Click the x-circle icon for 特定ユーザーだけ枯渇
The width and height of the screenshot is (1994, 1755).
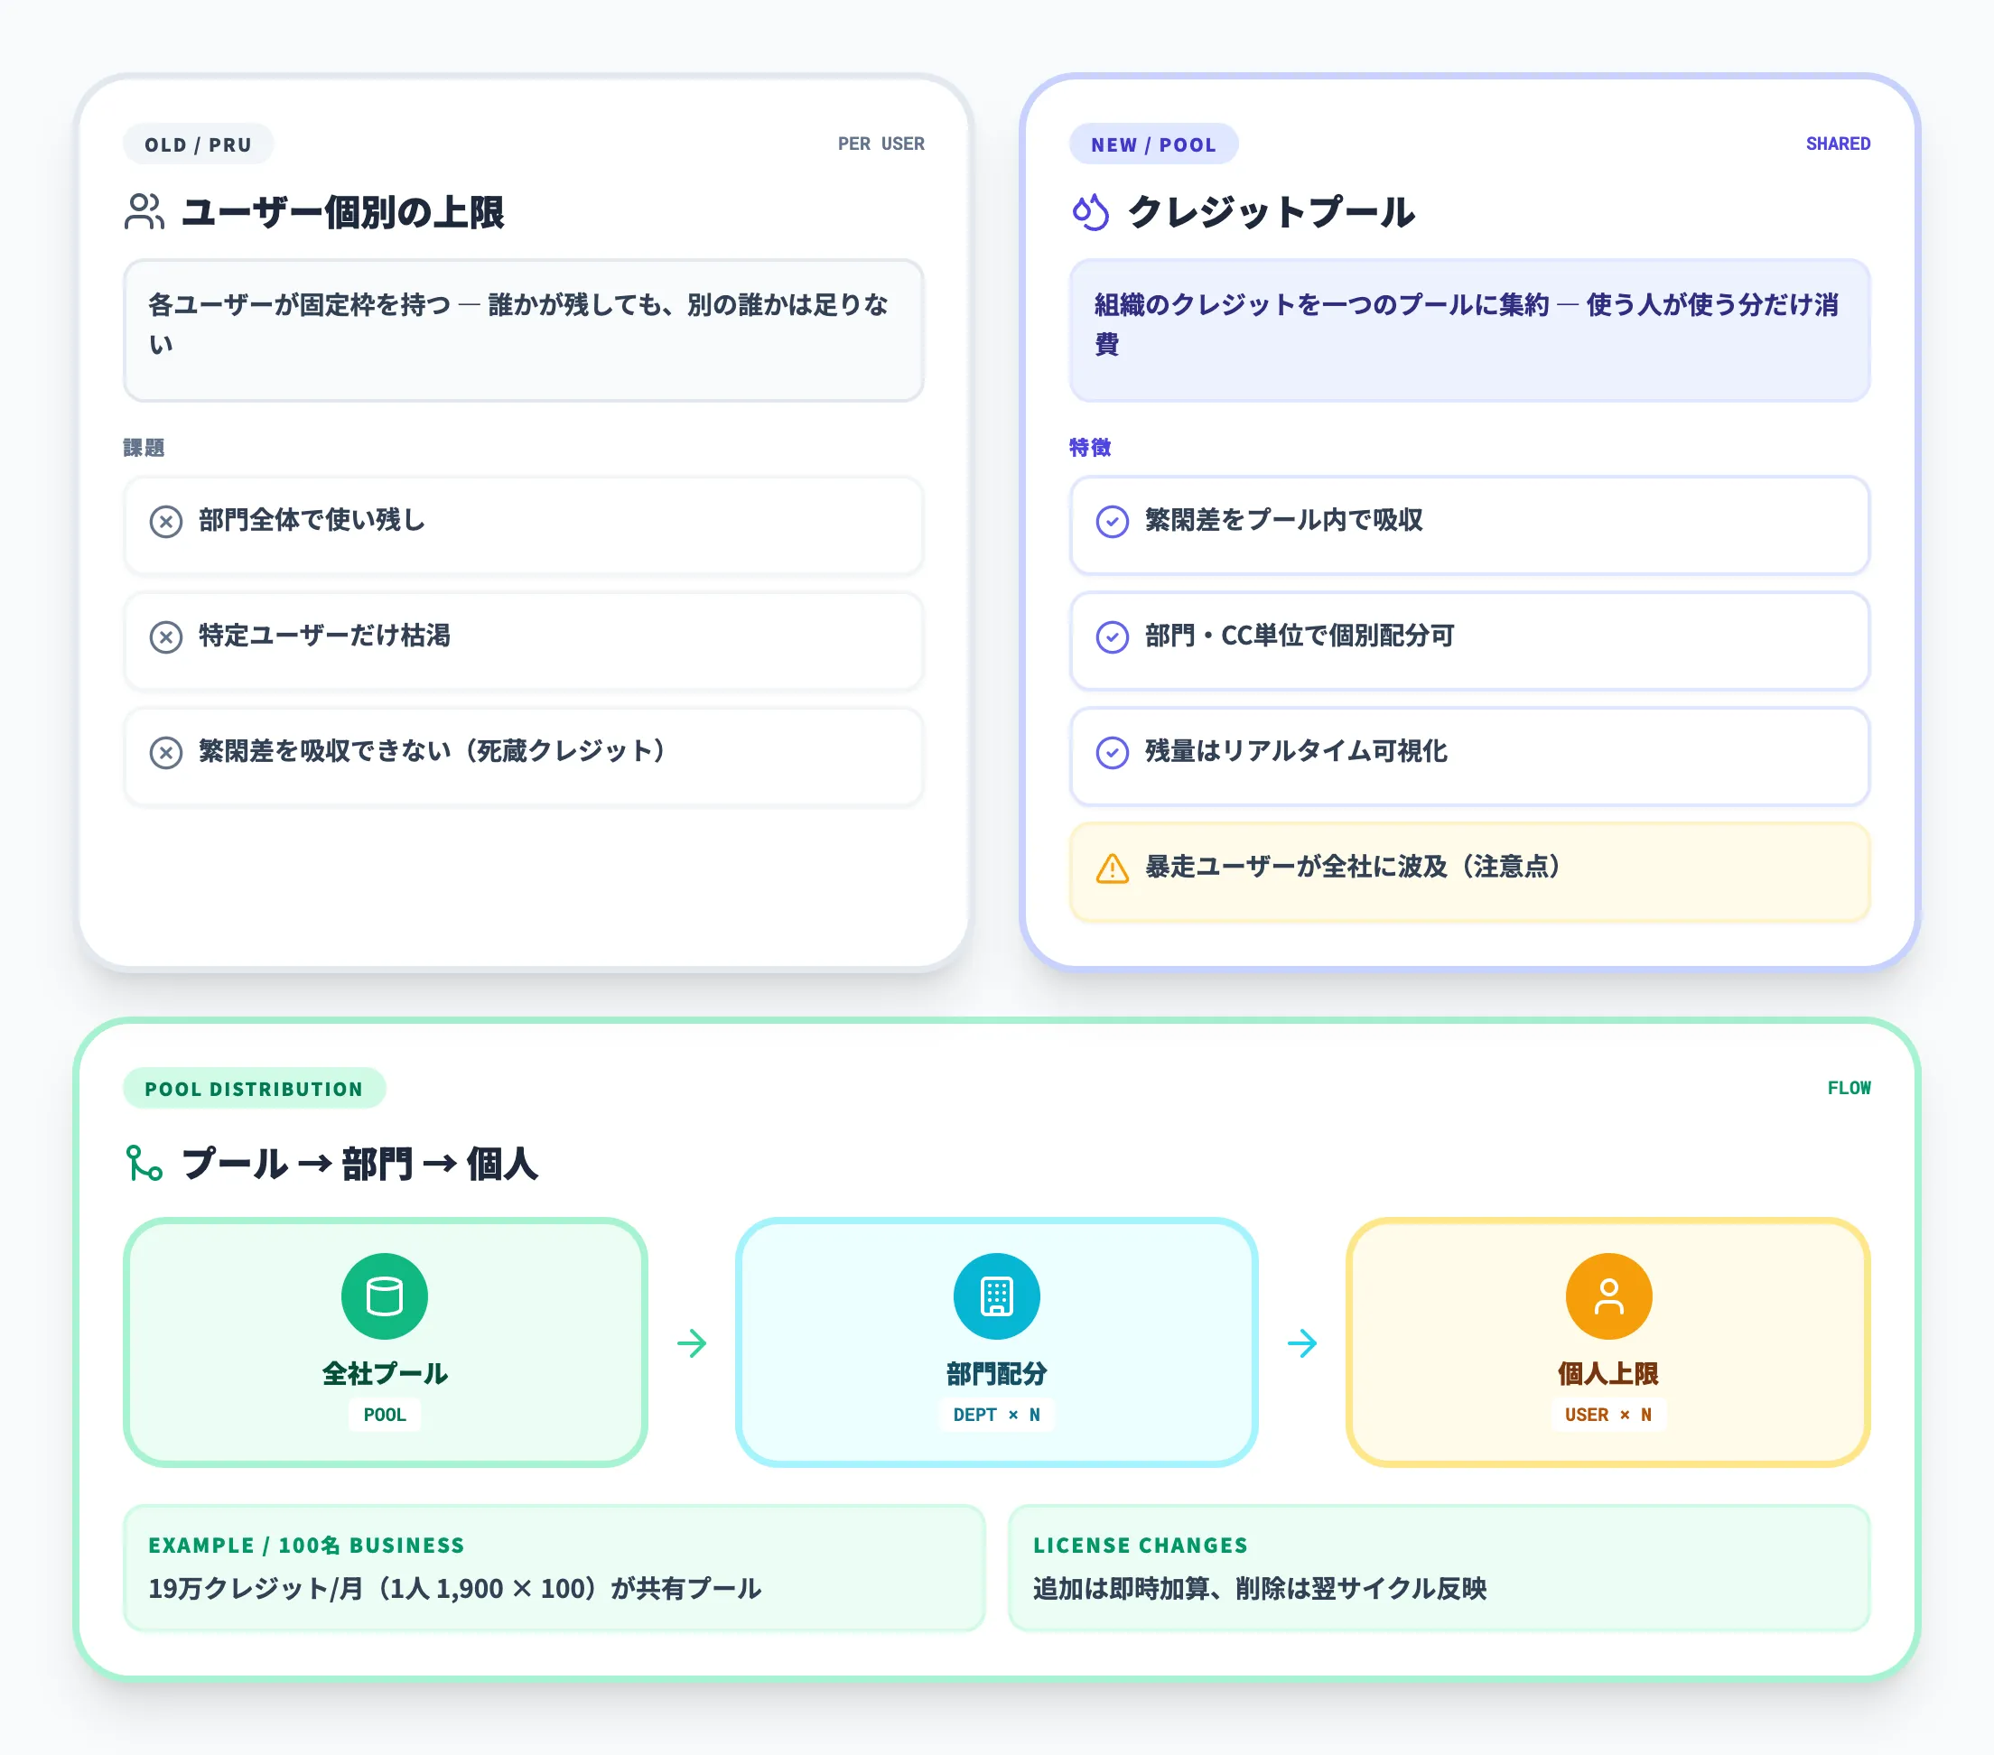166,636
